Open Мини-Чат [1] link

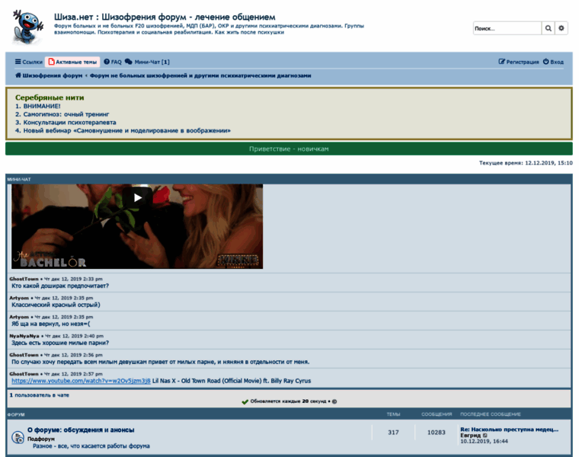[x=147, y=62]
